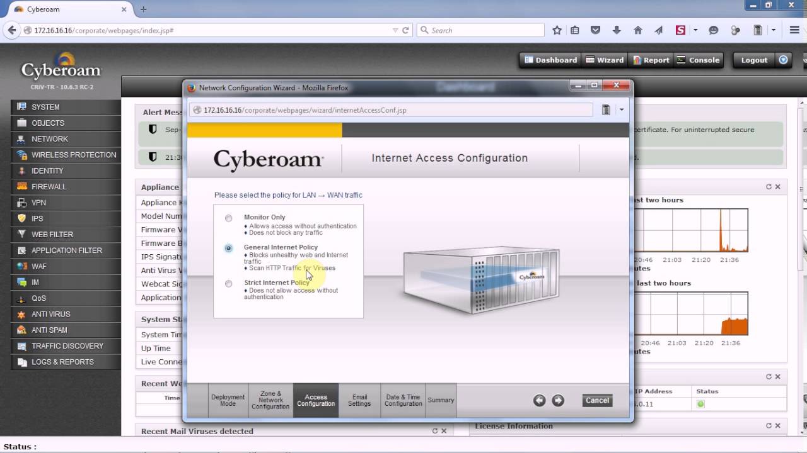
Task: Click the trash-like icon in wizard popup toolbar
Action: (606, 110)
